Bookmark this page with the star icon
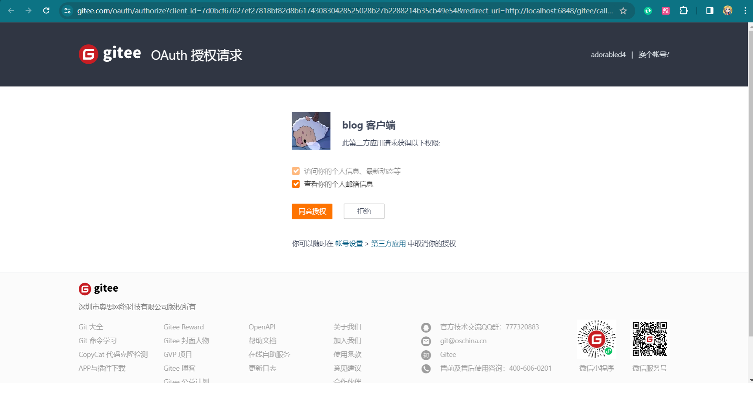The image size is (753, 397). tap(623, 11)
